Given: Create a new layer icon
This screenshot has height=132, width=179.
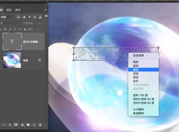Looking at the screenshot, I should coord(34,125).
